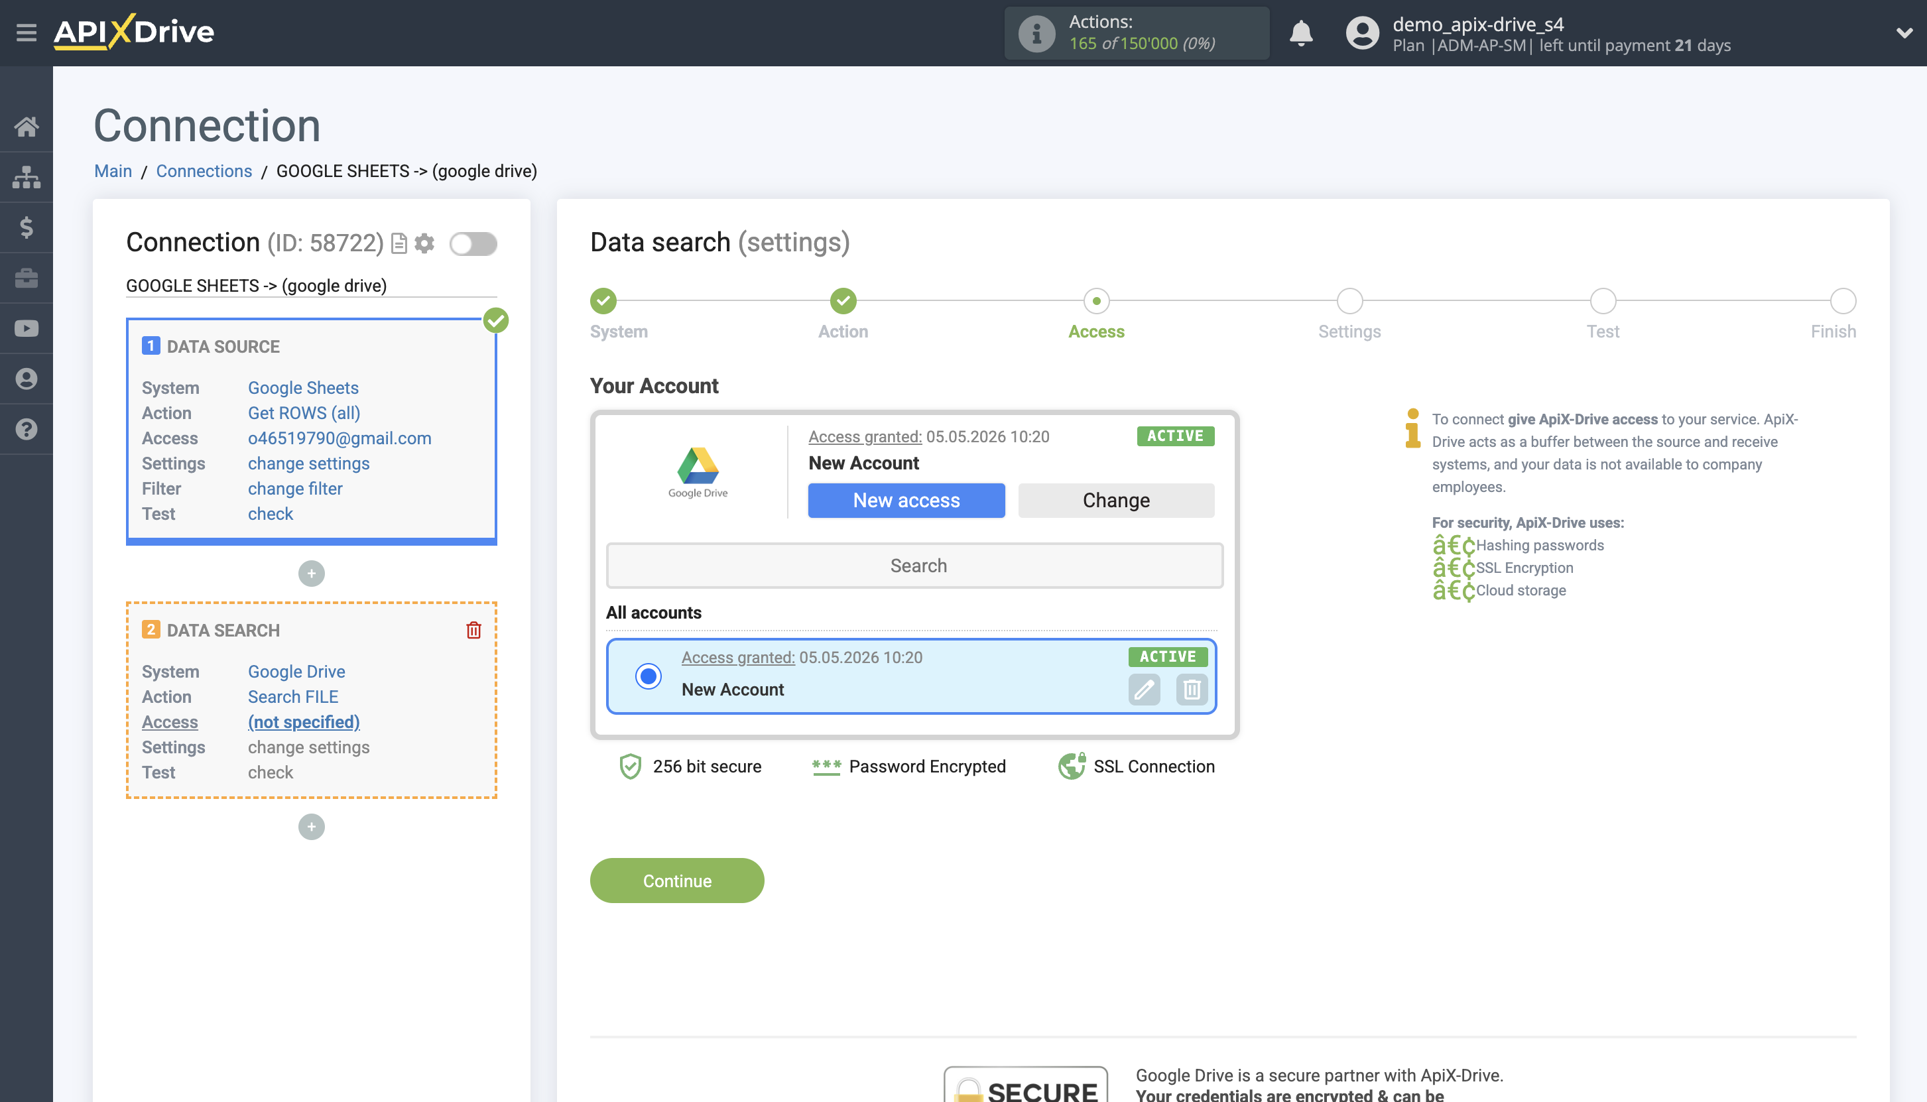The image size is (1927, 1102).
Task: Click change settings in Data Source
Action: click(x=309, y=464)
